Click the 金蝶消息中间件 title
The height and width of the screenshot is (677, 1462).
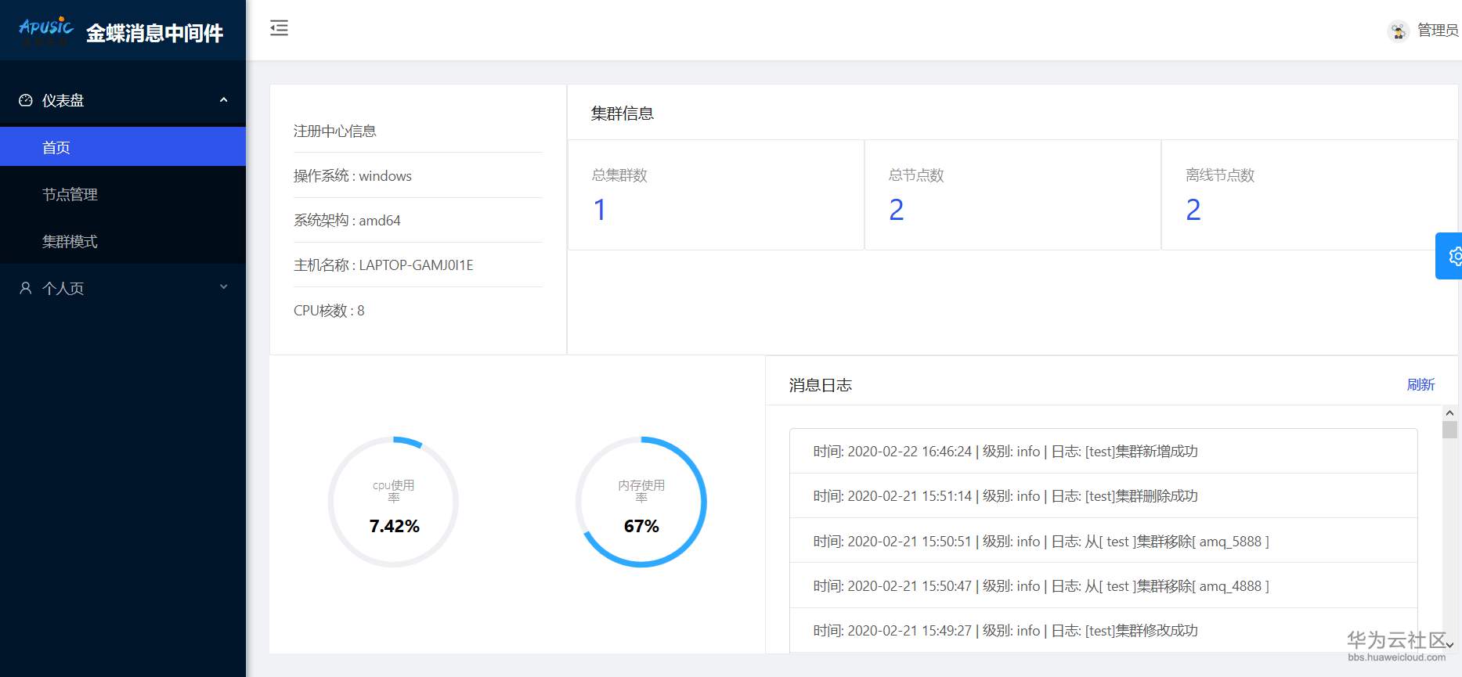coord(154,33)
